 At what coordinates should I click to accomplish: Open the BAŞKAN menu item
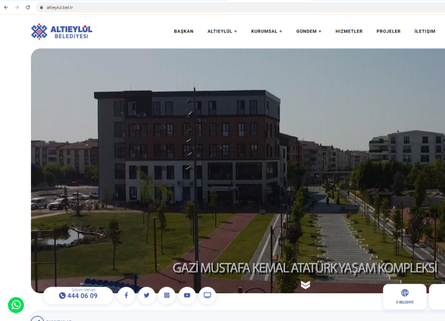point(184,31)
